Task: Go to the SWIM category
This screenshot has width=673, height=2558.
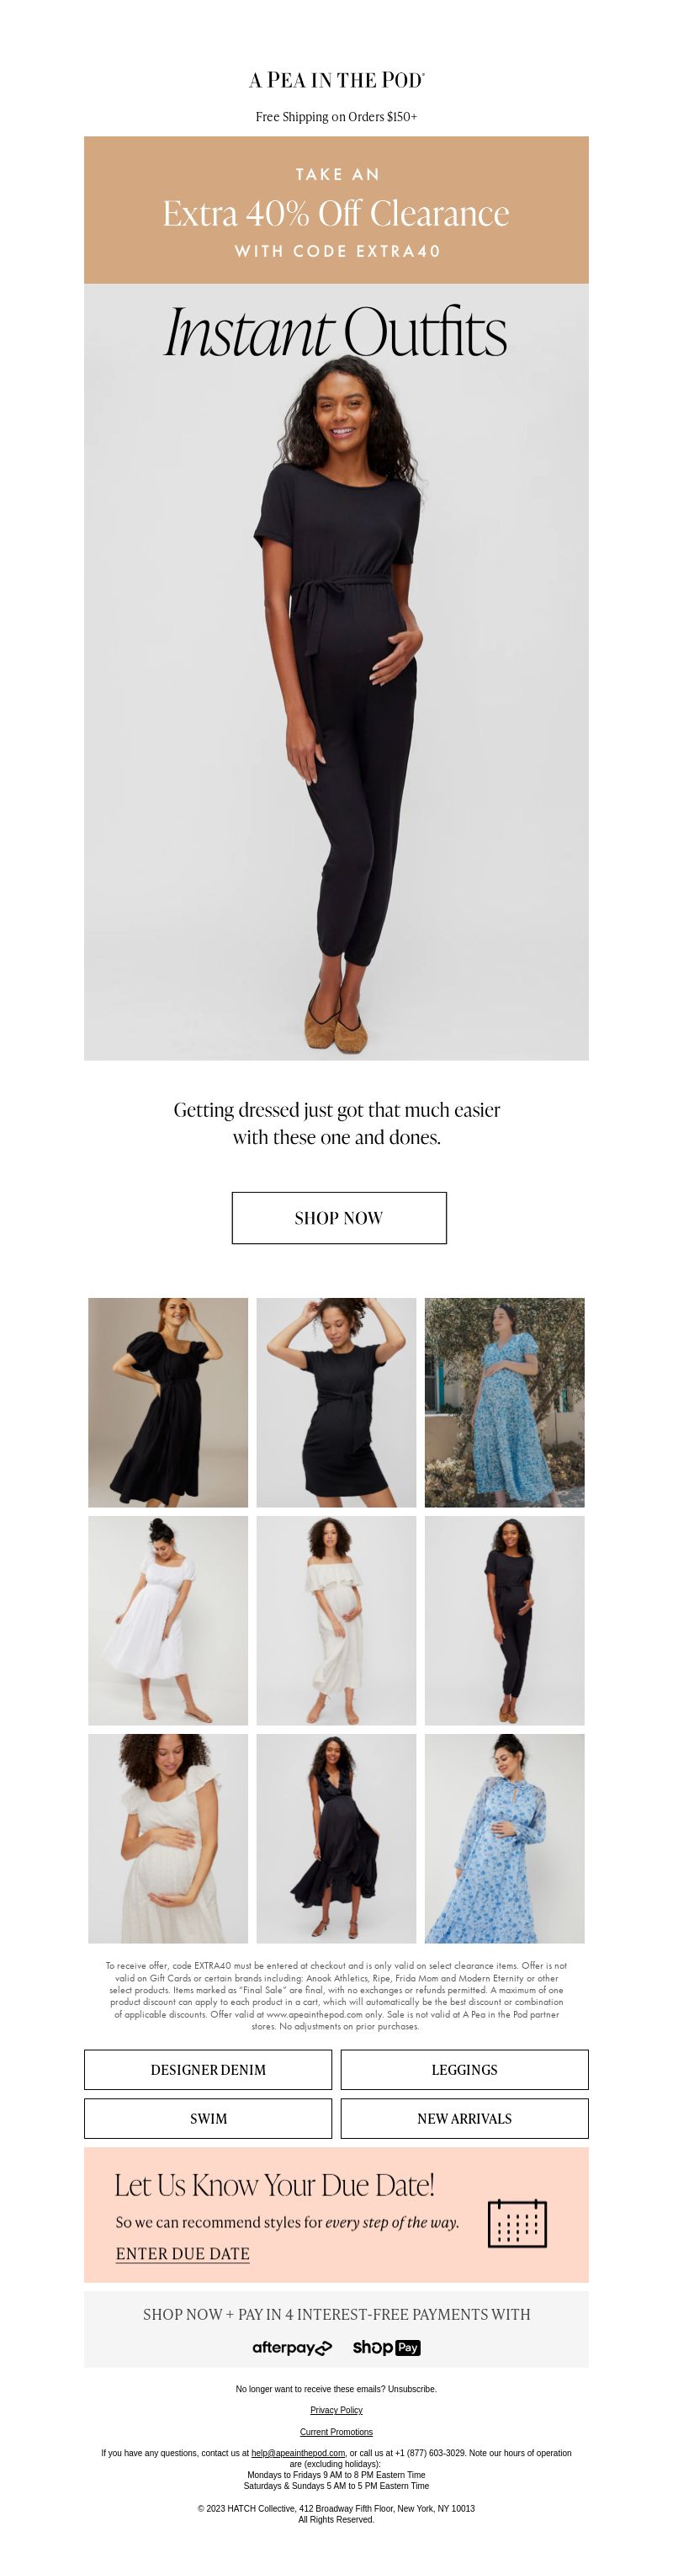Action: 209,2118
